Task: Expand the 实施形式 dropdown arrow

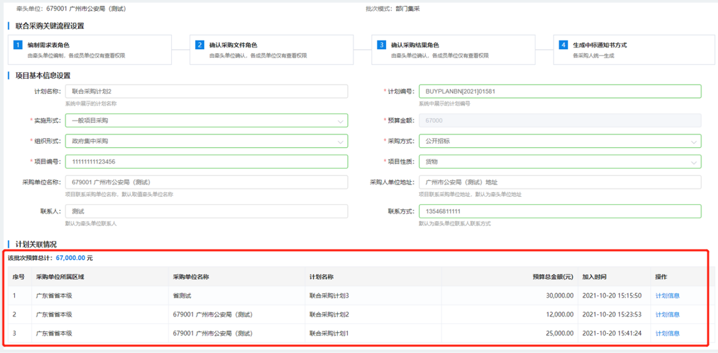Action: tap(340, 121)
